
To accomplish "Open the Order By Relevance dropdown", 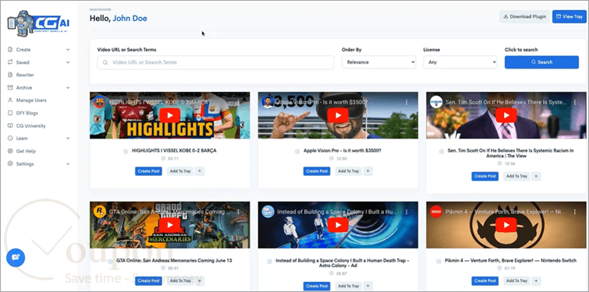I will [x=378, y=62].
